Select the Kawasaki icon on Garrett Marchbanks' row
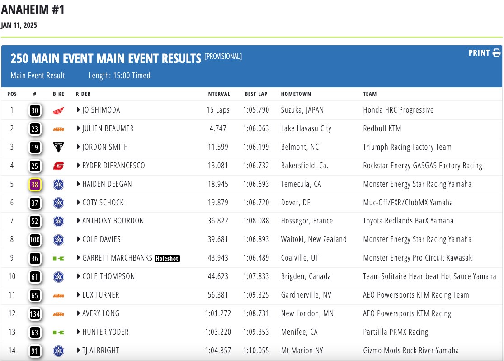 (x=58, y=258)
